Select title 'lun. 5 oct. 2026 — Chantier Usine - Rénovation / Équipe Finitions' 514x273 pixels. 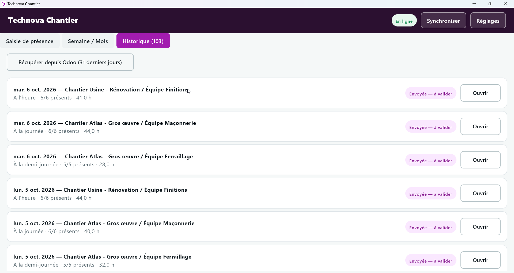pyautogui.click(x=100, y=190)
